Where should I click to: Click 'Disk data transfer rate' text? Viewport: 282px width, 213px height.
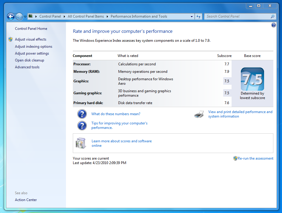click(135, 103)
